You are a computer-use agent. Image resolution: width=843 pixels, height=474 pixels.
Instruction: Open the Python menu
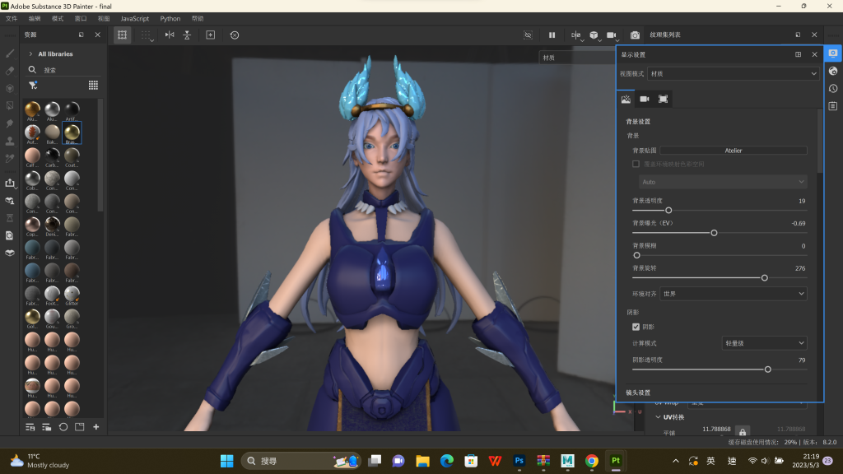170,18
